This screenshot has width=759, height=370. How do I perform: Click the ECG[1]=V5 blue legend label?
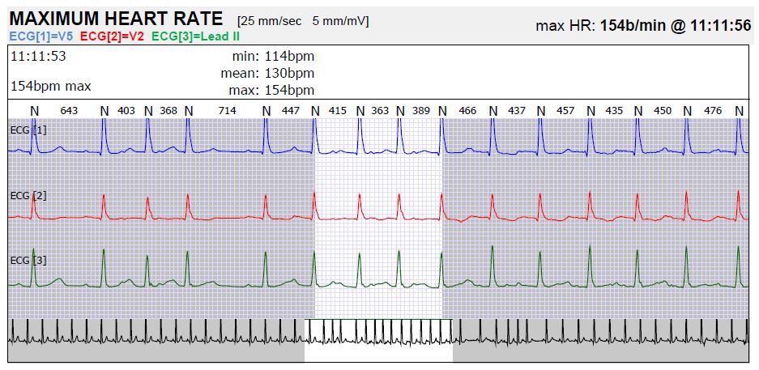coord(41,36)
